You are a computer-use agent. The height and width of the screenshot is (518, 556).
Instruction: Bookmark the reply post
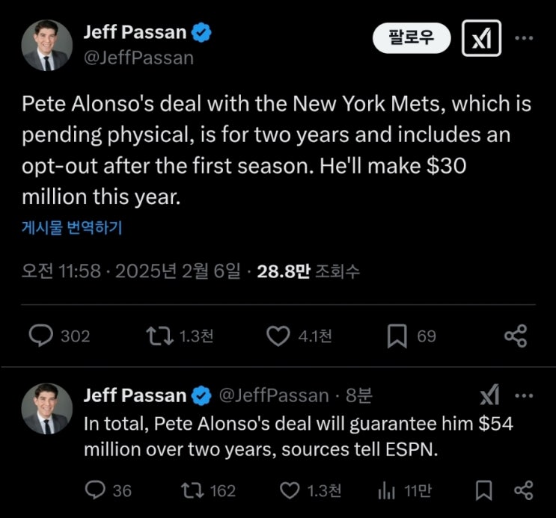click(484, 490)
